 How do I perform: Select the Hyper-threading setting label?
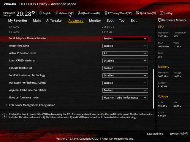(x=19, y=46)
